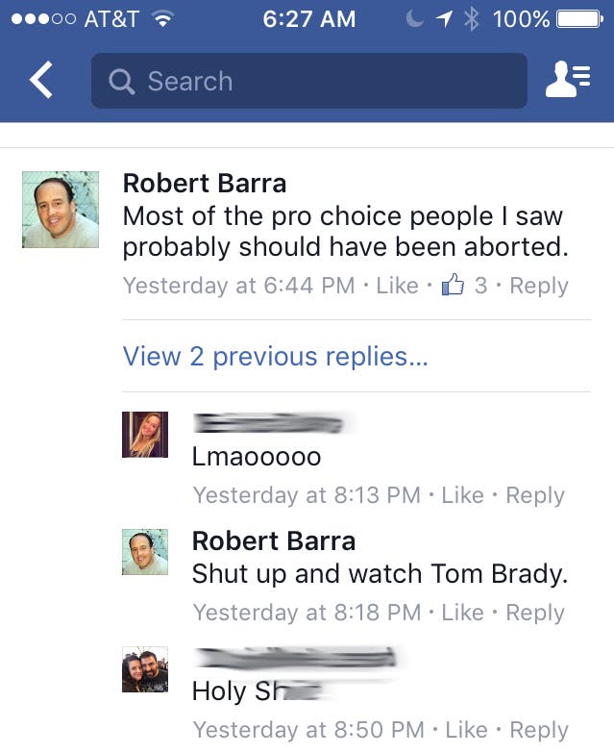Like the pro choice comment
Screen dimensions: 614x753
(x=397, y=286)
